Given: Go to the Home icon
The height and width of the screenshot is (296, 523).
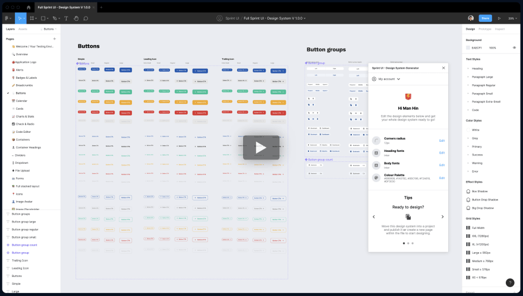Looking at the screenshot, I should click(29, 7).
